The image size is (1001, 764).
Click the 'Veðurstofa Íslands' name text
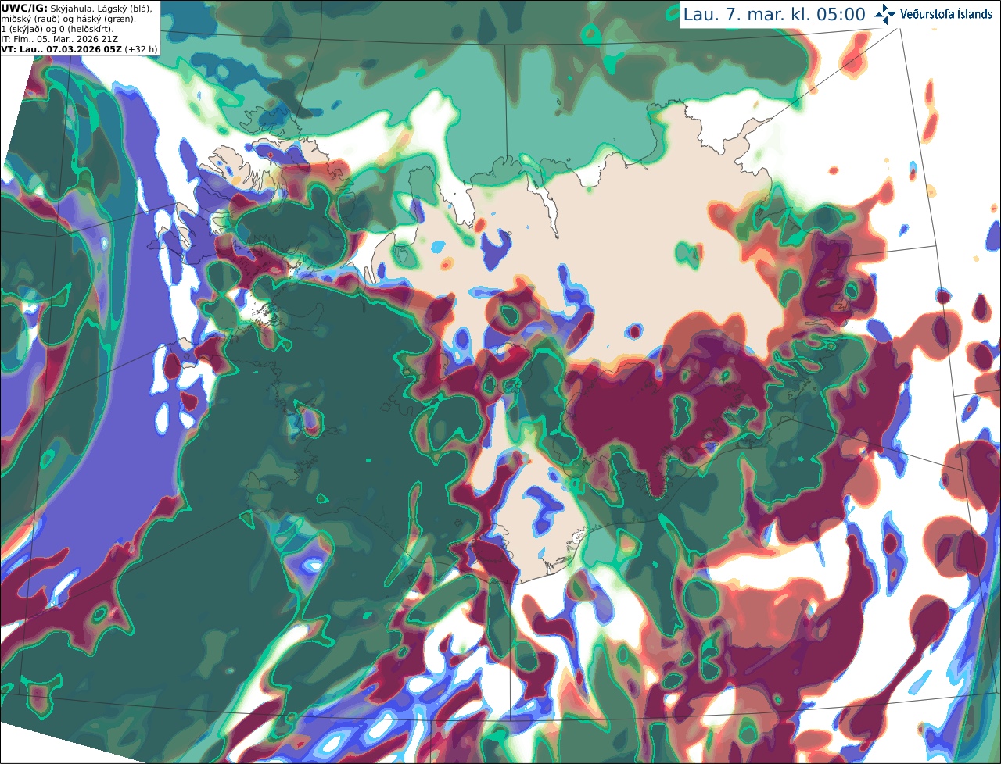946,14
